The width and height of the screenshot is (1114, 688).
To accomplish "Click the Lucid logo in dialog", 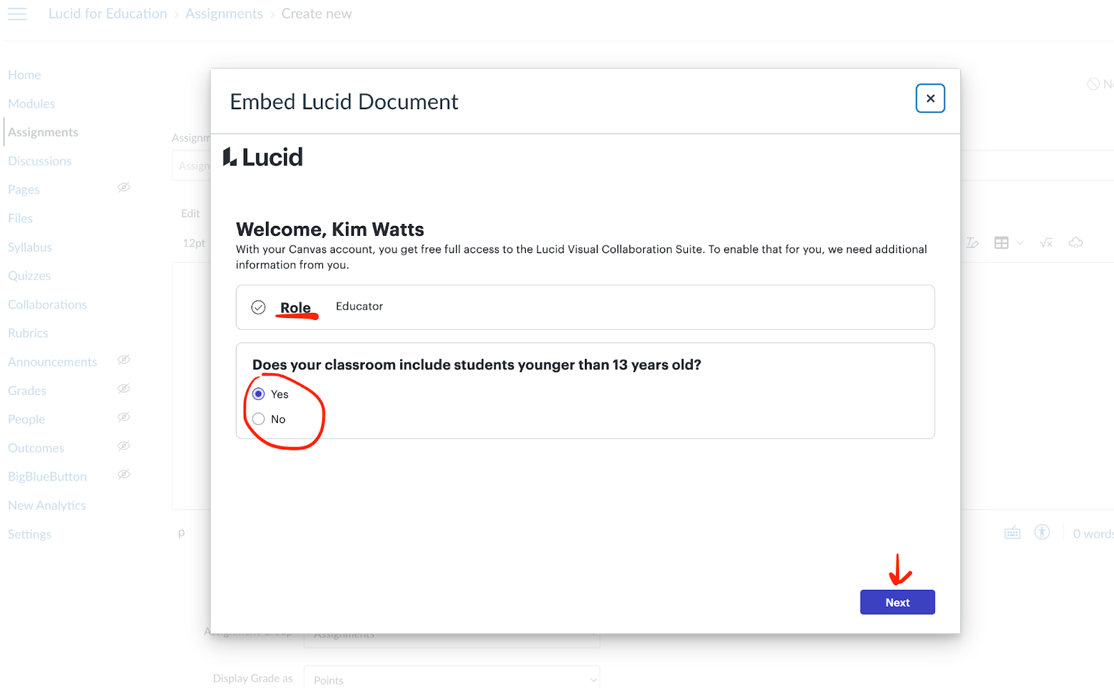I will coord(262,157).
